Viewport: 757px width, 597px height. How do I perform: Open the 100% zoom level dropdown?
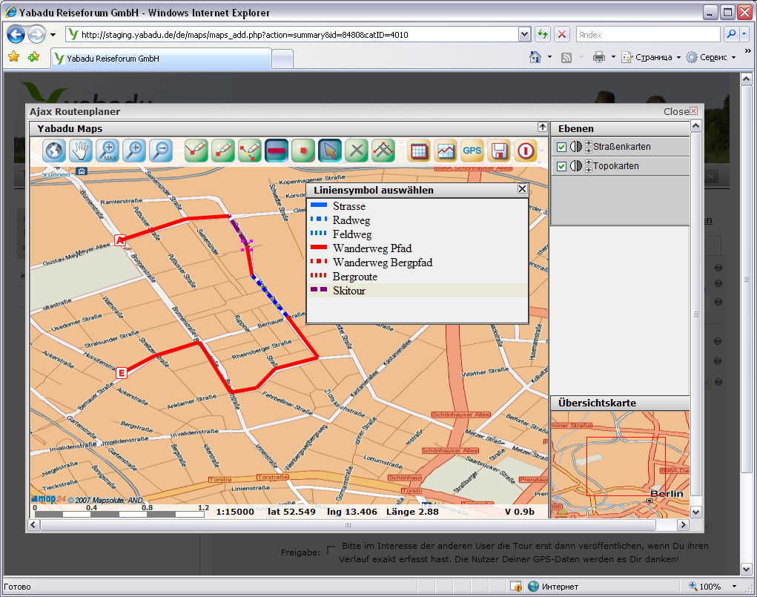(734, 587)
